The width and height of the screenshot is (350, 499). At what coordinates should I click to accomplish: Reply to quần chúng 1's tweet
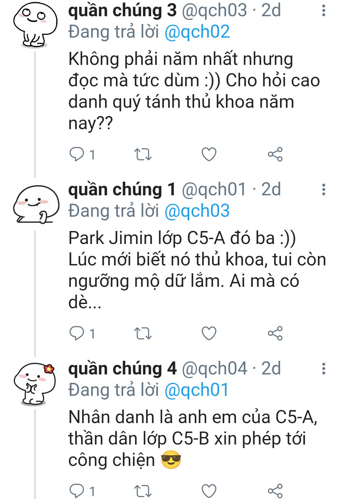tap(77, 333)
